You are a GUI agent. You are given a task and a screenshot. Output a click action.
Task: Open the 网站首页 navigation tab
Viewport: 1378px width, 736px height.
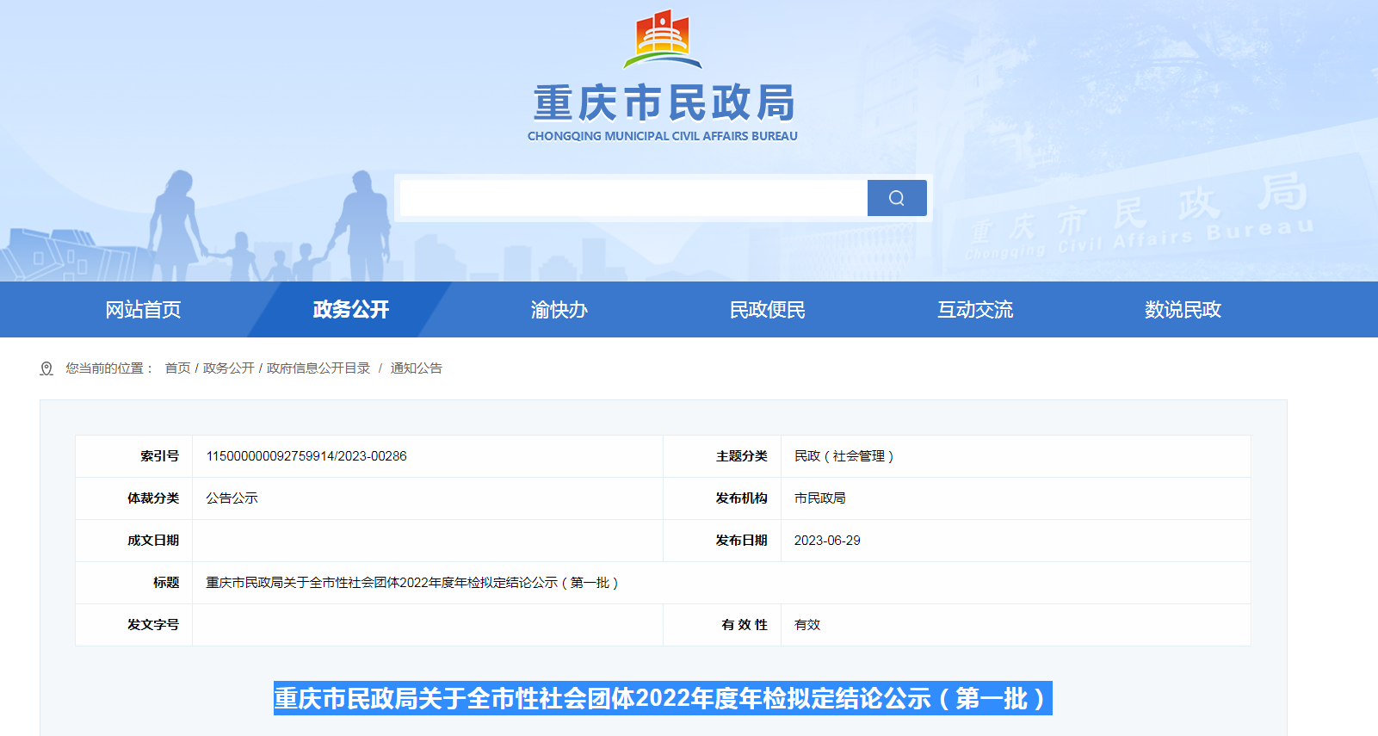pos(143,310)
